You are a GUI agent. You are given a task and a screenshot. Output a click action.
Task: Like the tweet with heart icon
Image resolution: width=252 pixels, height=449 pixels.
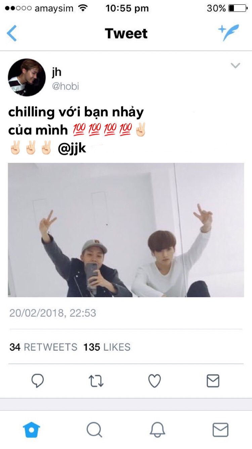click(x=155, y=381)
